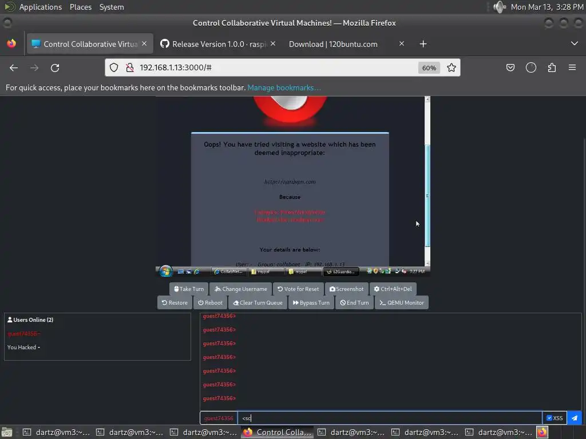Viewport: 586px width, 439px height.
Task: Open the Firefox View icon
Action: [11, 43]
